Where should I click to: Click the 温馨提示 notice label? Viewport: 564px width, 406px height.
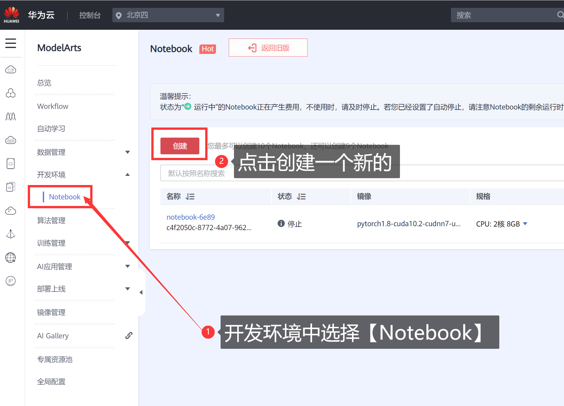coord(175,96)
